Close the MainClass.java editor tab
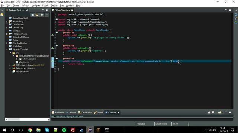The image size is (238, 133). click(72, 10)
